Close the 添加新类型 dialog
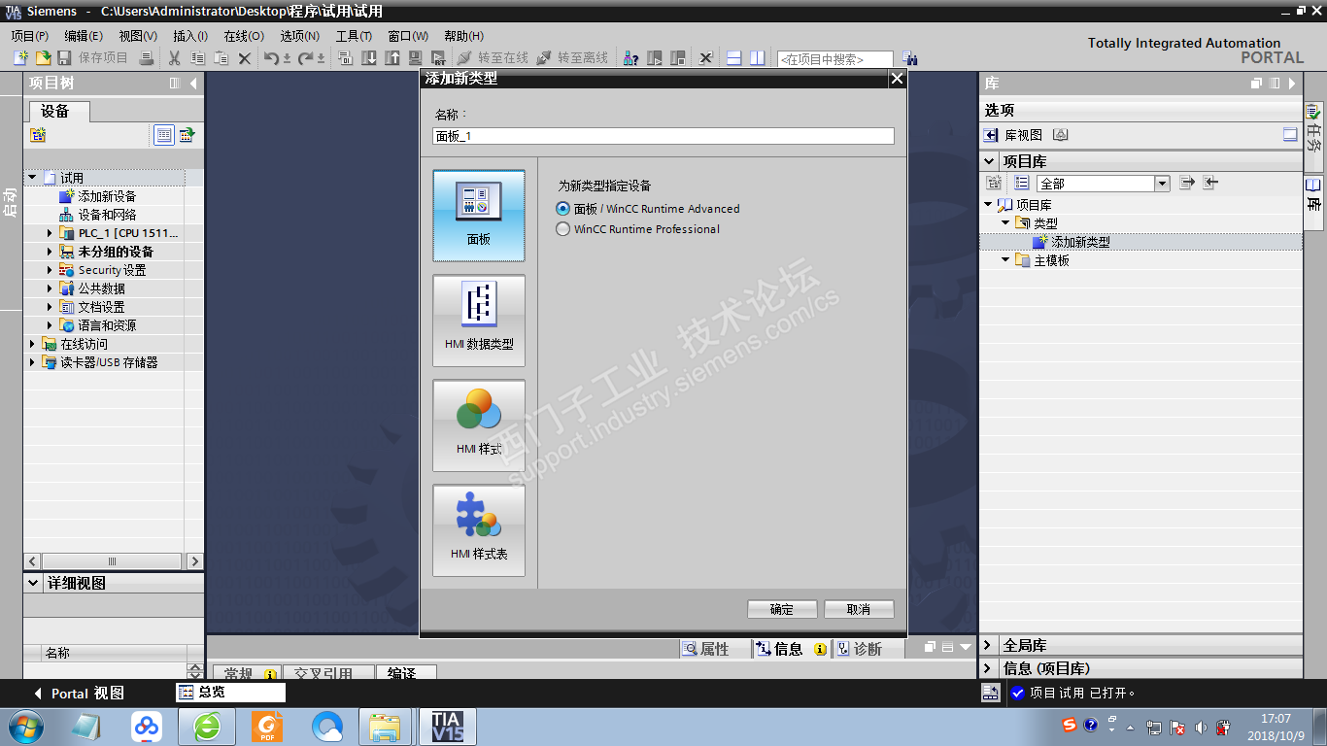Image resolution: width=1327 pixels, height=746 pixels. point(897,79)
